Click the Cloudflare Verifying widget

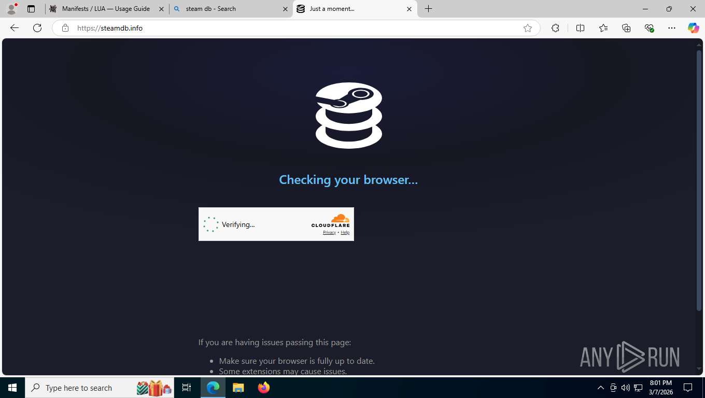click(x=276, y=224)
